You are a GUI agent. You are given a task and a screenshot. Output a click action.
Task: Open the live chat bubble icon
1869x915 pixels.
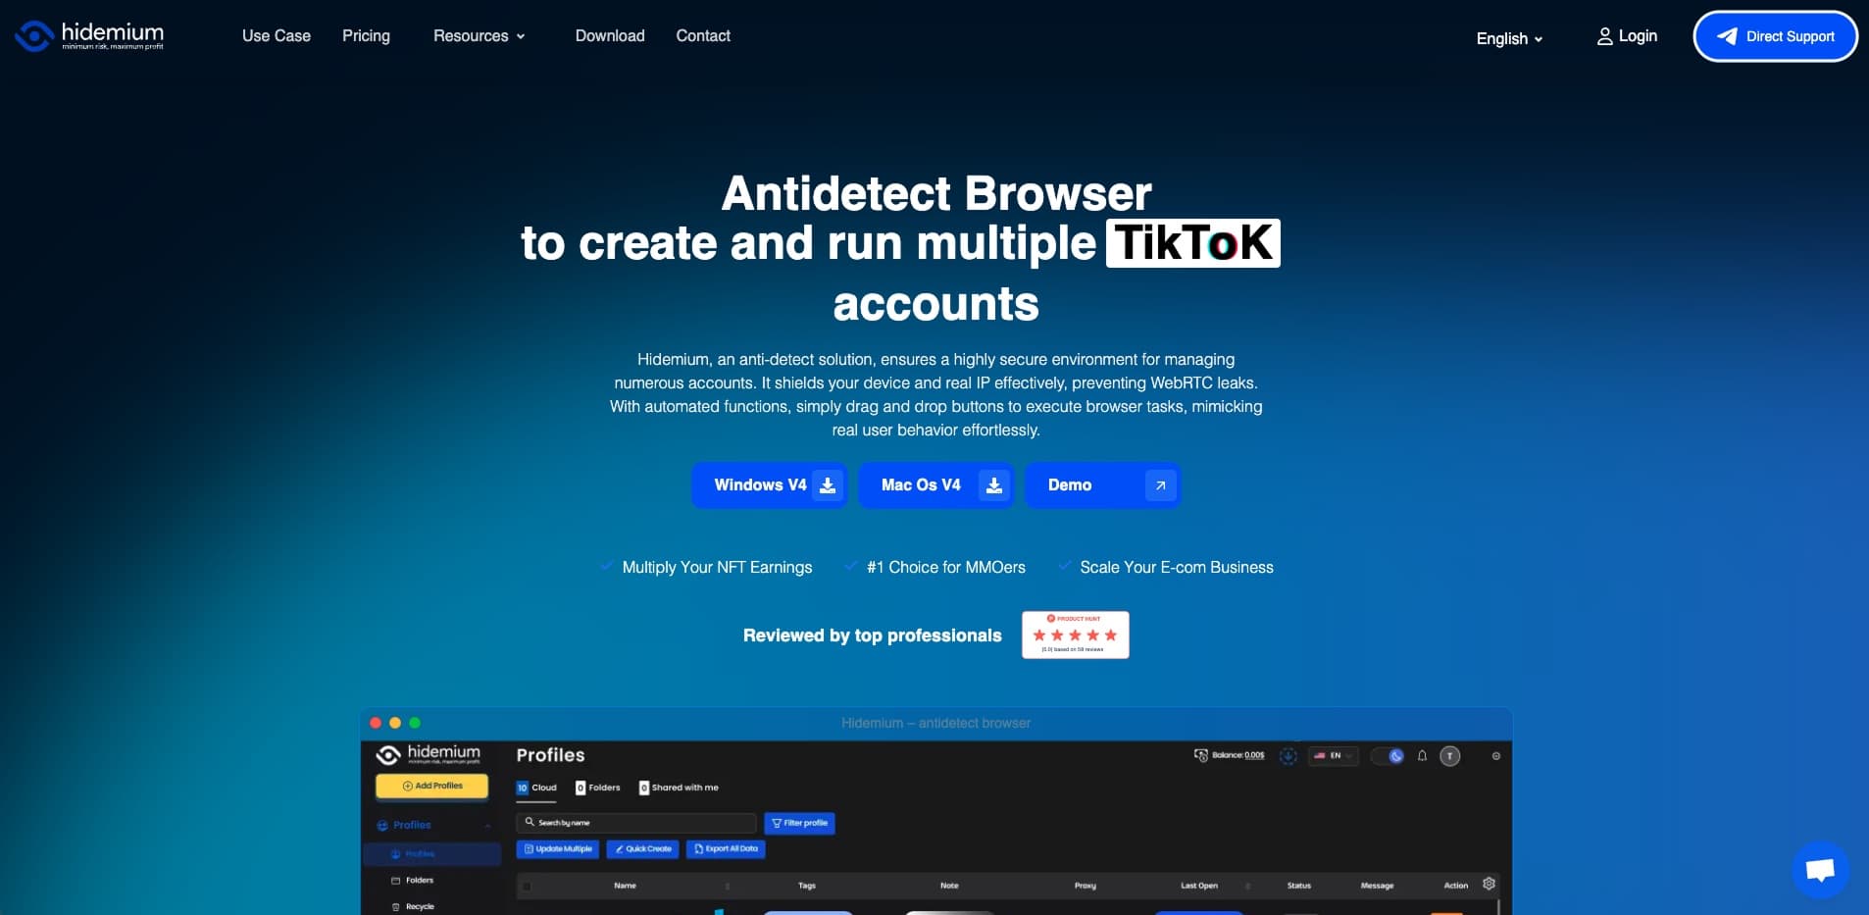(x=1820, y=869)
